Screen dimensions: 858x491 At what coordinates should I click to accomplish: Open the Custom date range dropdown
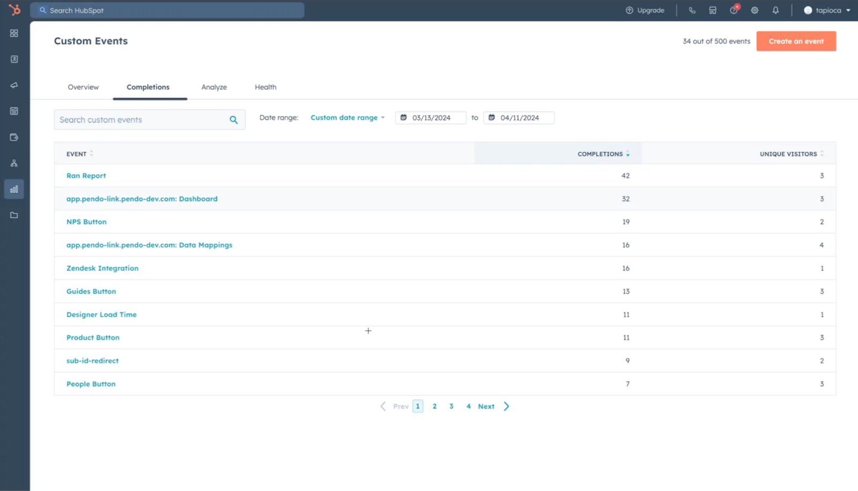pos(347,118)
